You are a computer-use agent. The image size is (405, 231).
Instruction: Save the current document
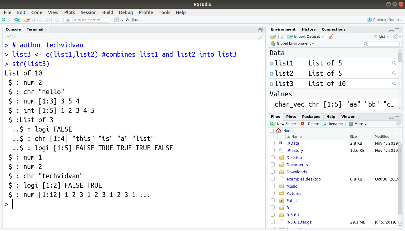(39, 20)
